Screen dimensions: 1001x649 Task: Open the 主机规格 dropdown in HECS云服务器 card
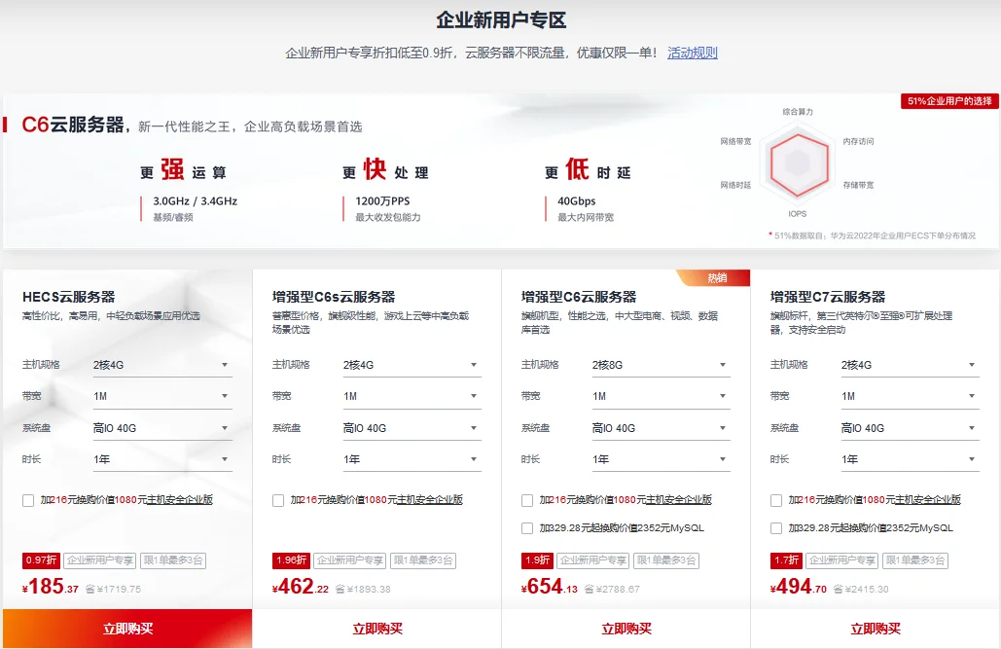pyautogui.click(x=161, y=365)
